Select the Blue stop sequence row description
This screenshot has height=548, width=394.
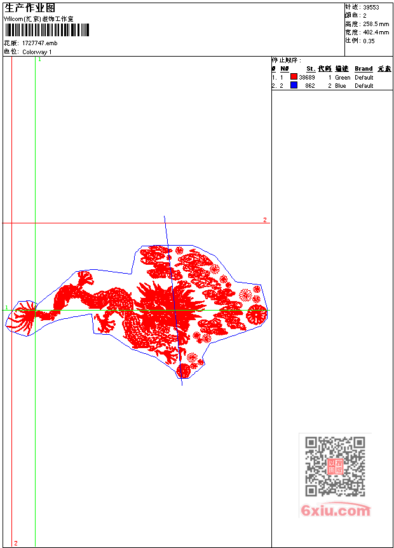coord(341,86)
